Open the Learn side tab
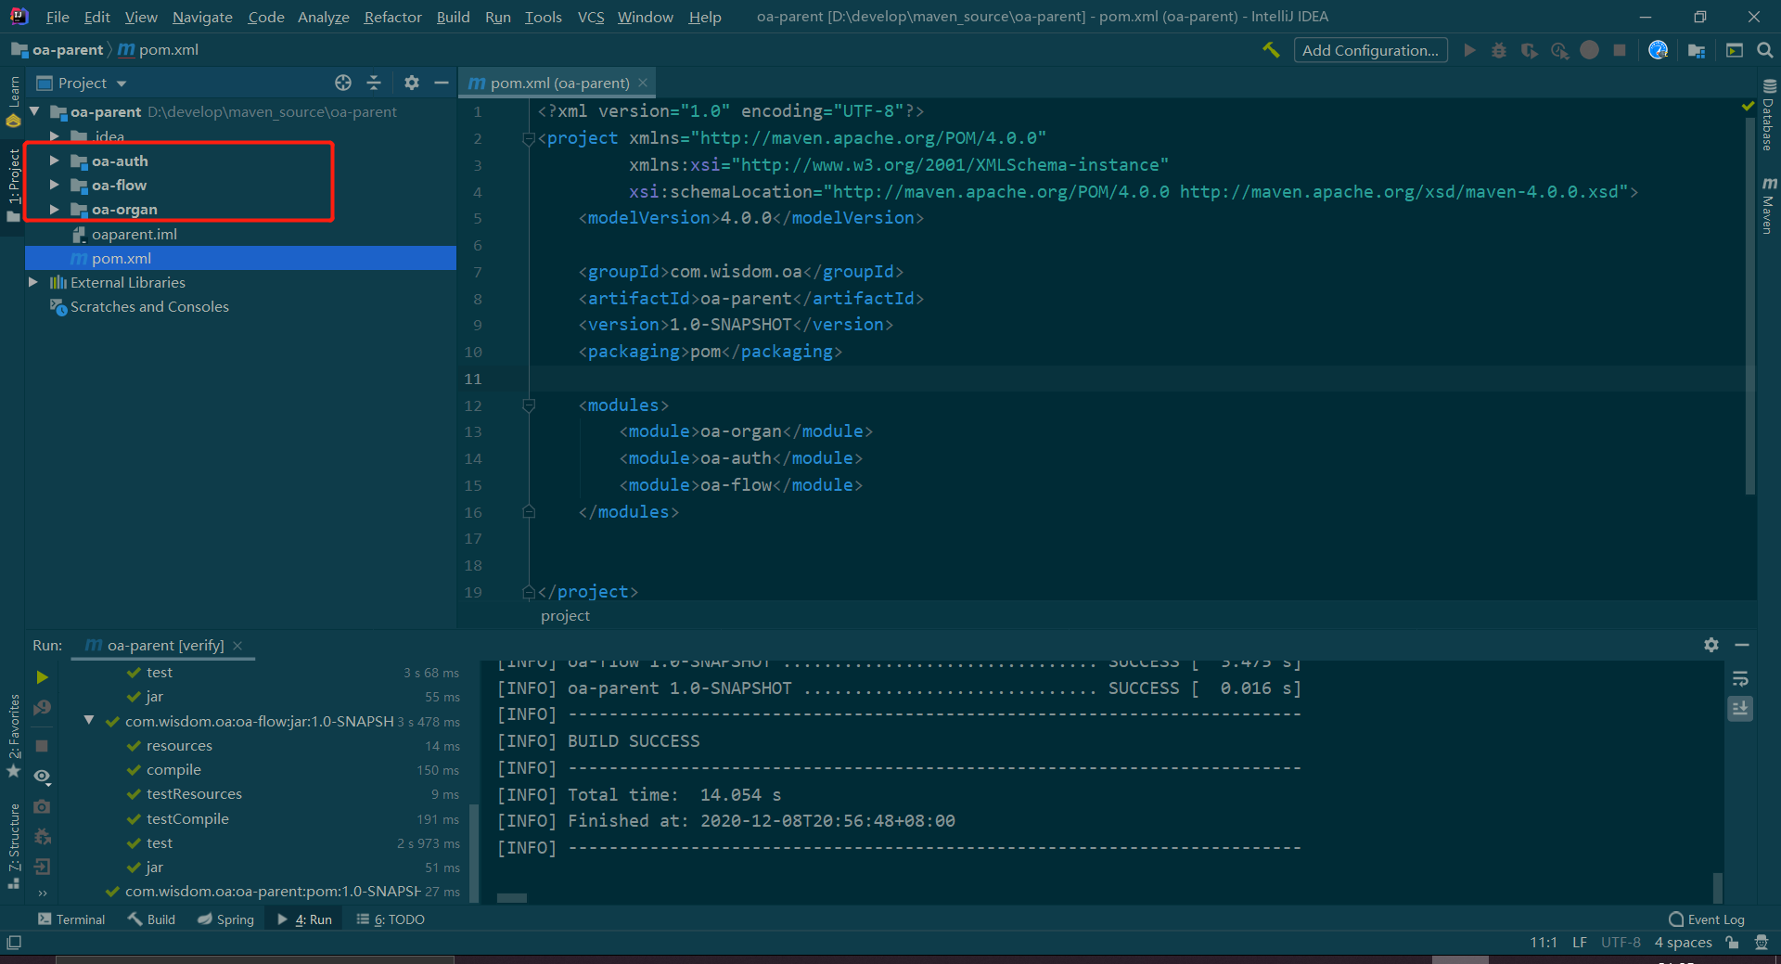Image resolution: width=1781 pixels, height=964 pixels. coord(13,100)
